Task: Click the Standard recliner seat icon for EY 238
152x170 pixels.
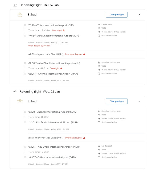Action: pyautogui.click(x=99, y=62)
